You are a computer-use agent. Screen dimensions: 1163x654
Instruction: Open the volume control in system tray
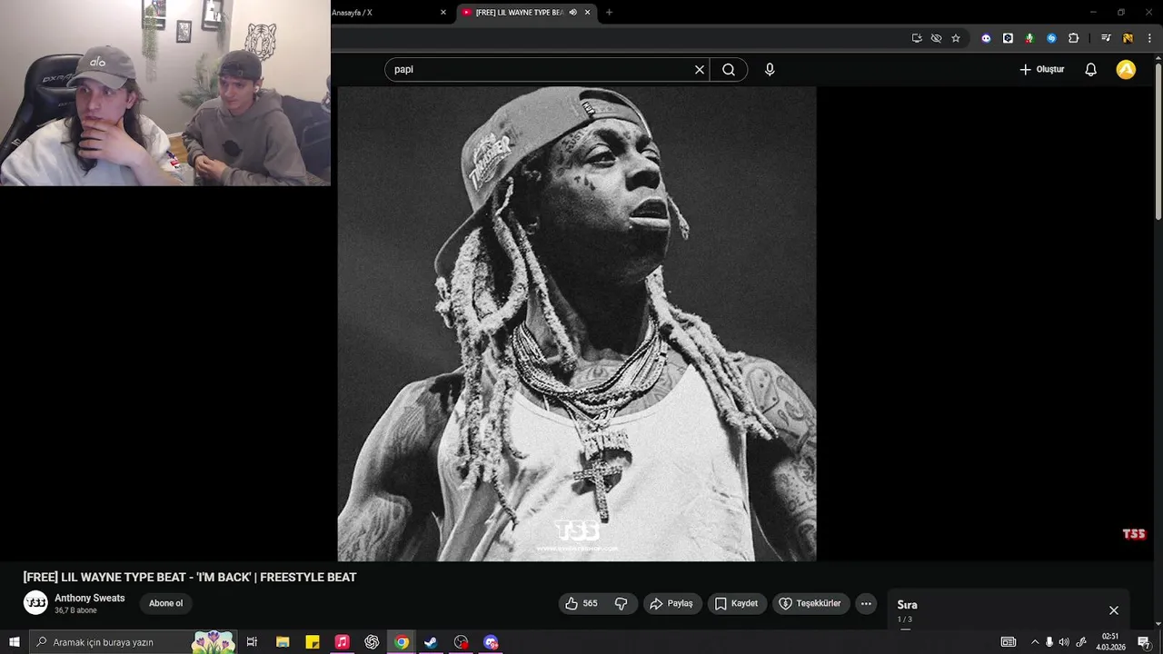[1064, 642]
